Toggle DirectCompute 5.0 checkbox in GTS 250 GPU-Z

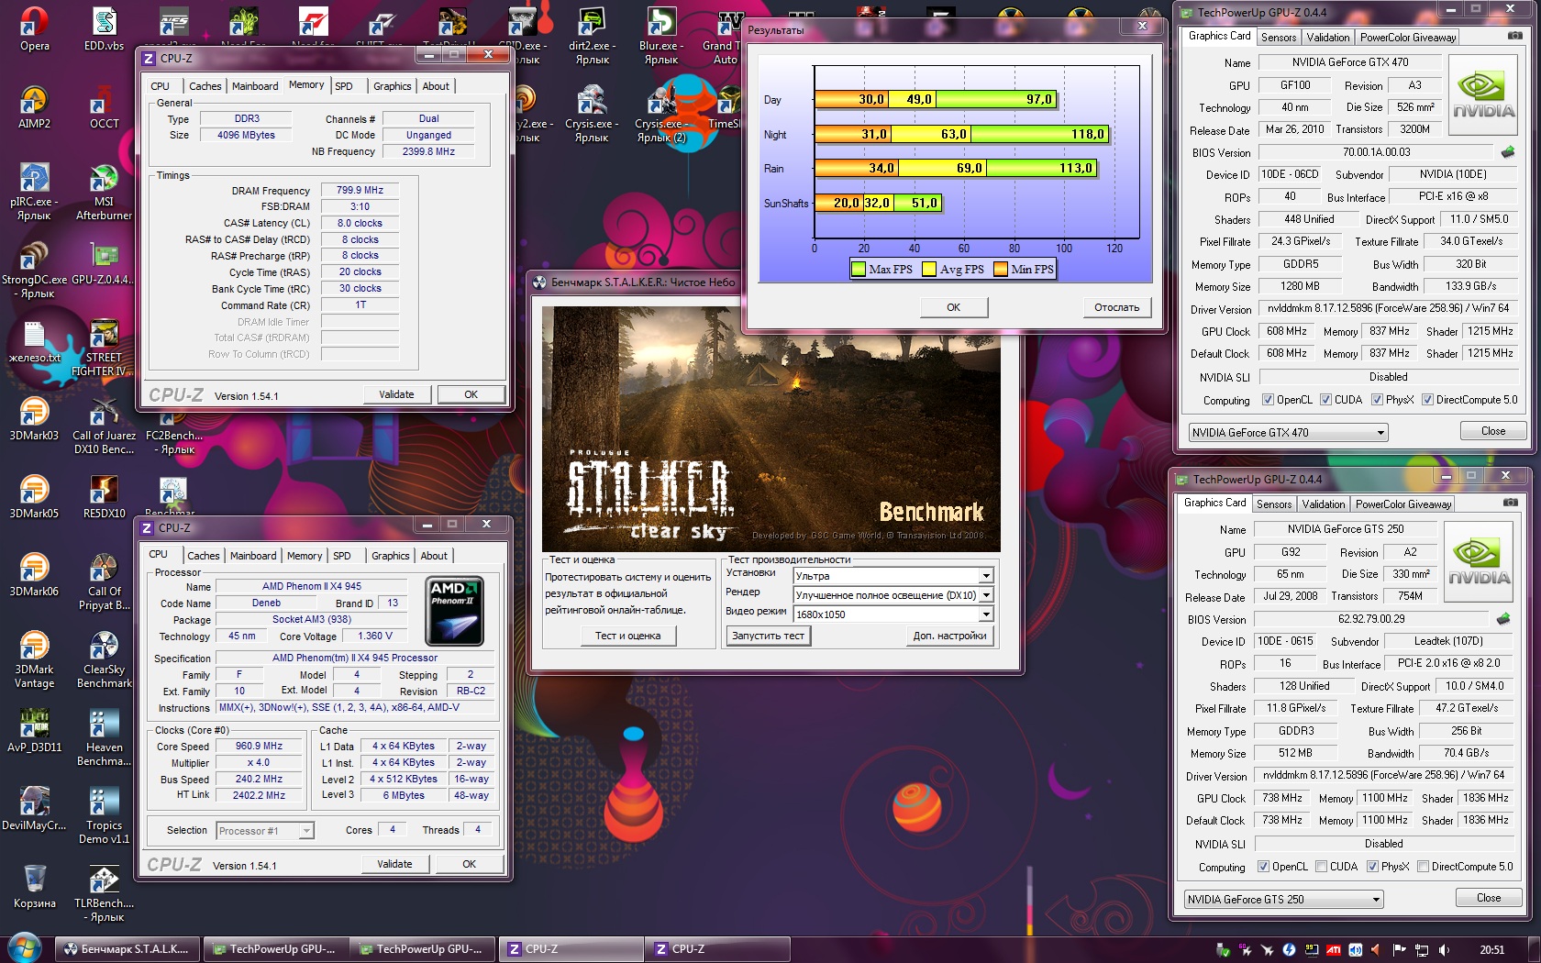[x=1423, y=867]
